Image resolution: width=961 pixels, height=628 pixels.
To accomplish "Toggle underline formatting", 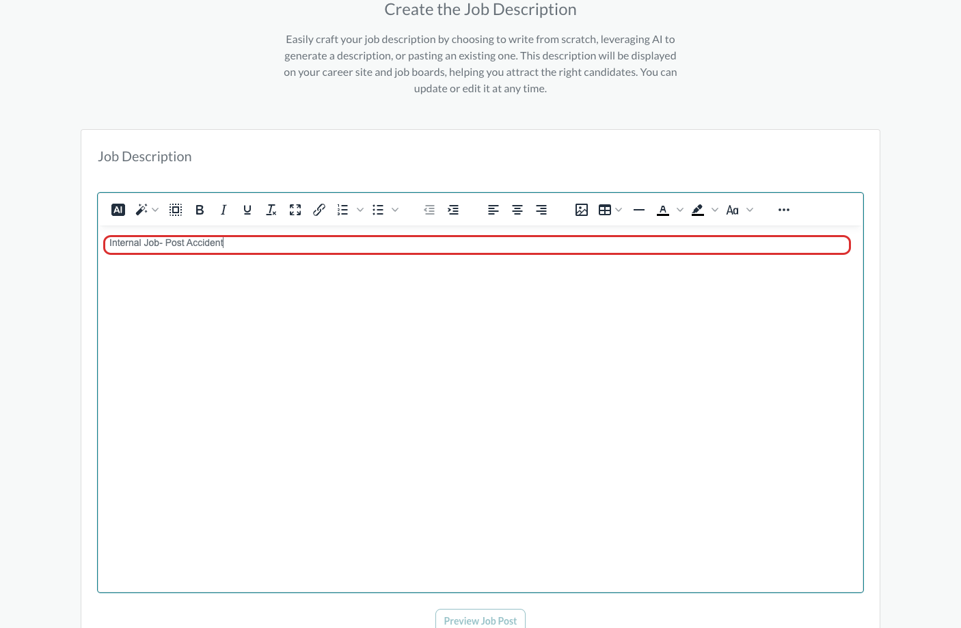I will point(247,210).
